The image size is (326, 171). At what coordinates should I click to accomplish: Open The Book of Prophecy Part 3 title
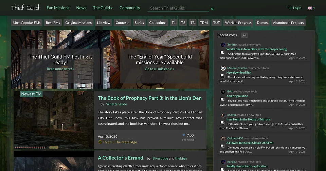150,98
